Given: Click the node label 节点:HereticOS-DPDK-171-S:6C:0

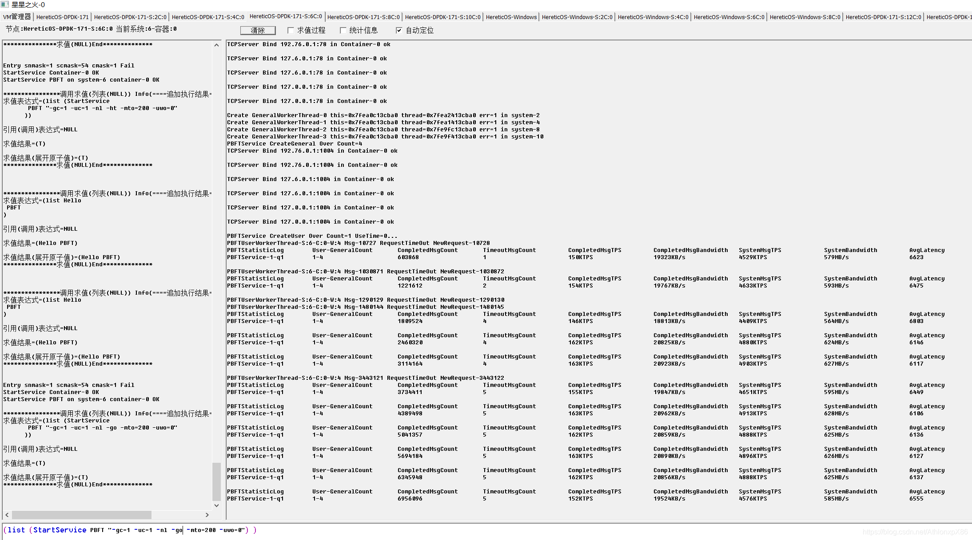Looking at the screenshot, I should coord(59,29).
